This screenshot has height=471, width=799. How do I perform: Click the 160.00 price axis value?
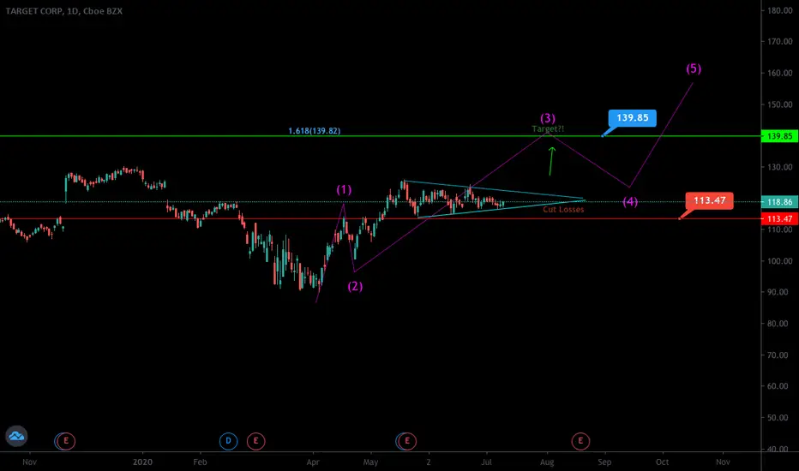click(780, 73)
